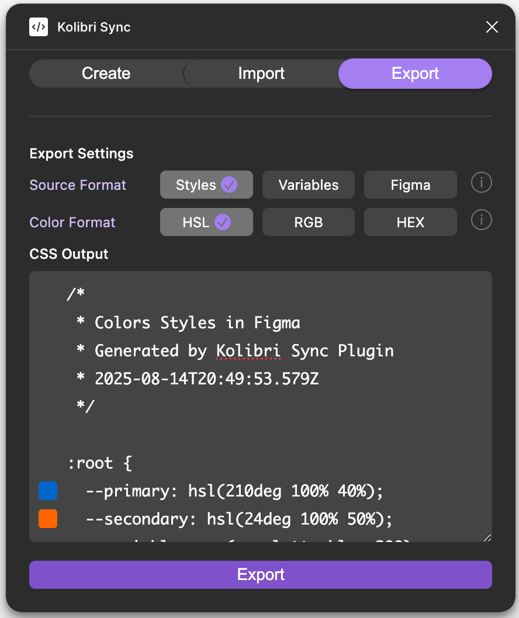Open the Color Format info icon
This screenshot has height=618, width=519.
pos(481,220)
